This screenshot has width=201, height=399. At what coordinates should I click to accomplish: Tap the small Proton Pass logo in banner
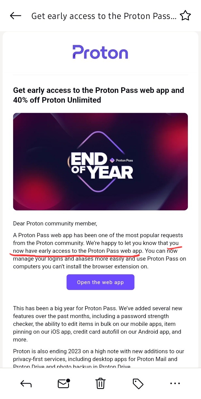pyautogui.click(x=121, y=160)
